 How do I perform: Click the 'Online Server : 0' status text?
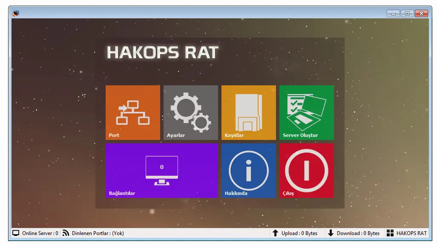[40, 233]
